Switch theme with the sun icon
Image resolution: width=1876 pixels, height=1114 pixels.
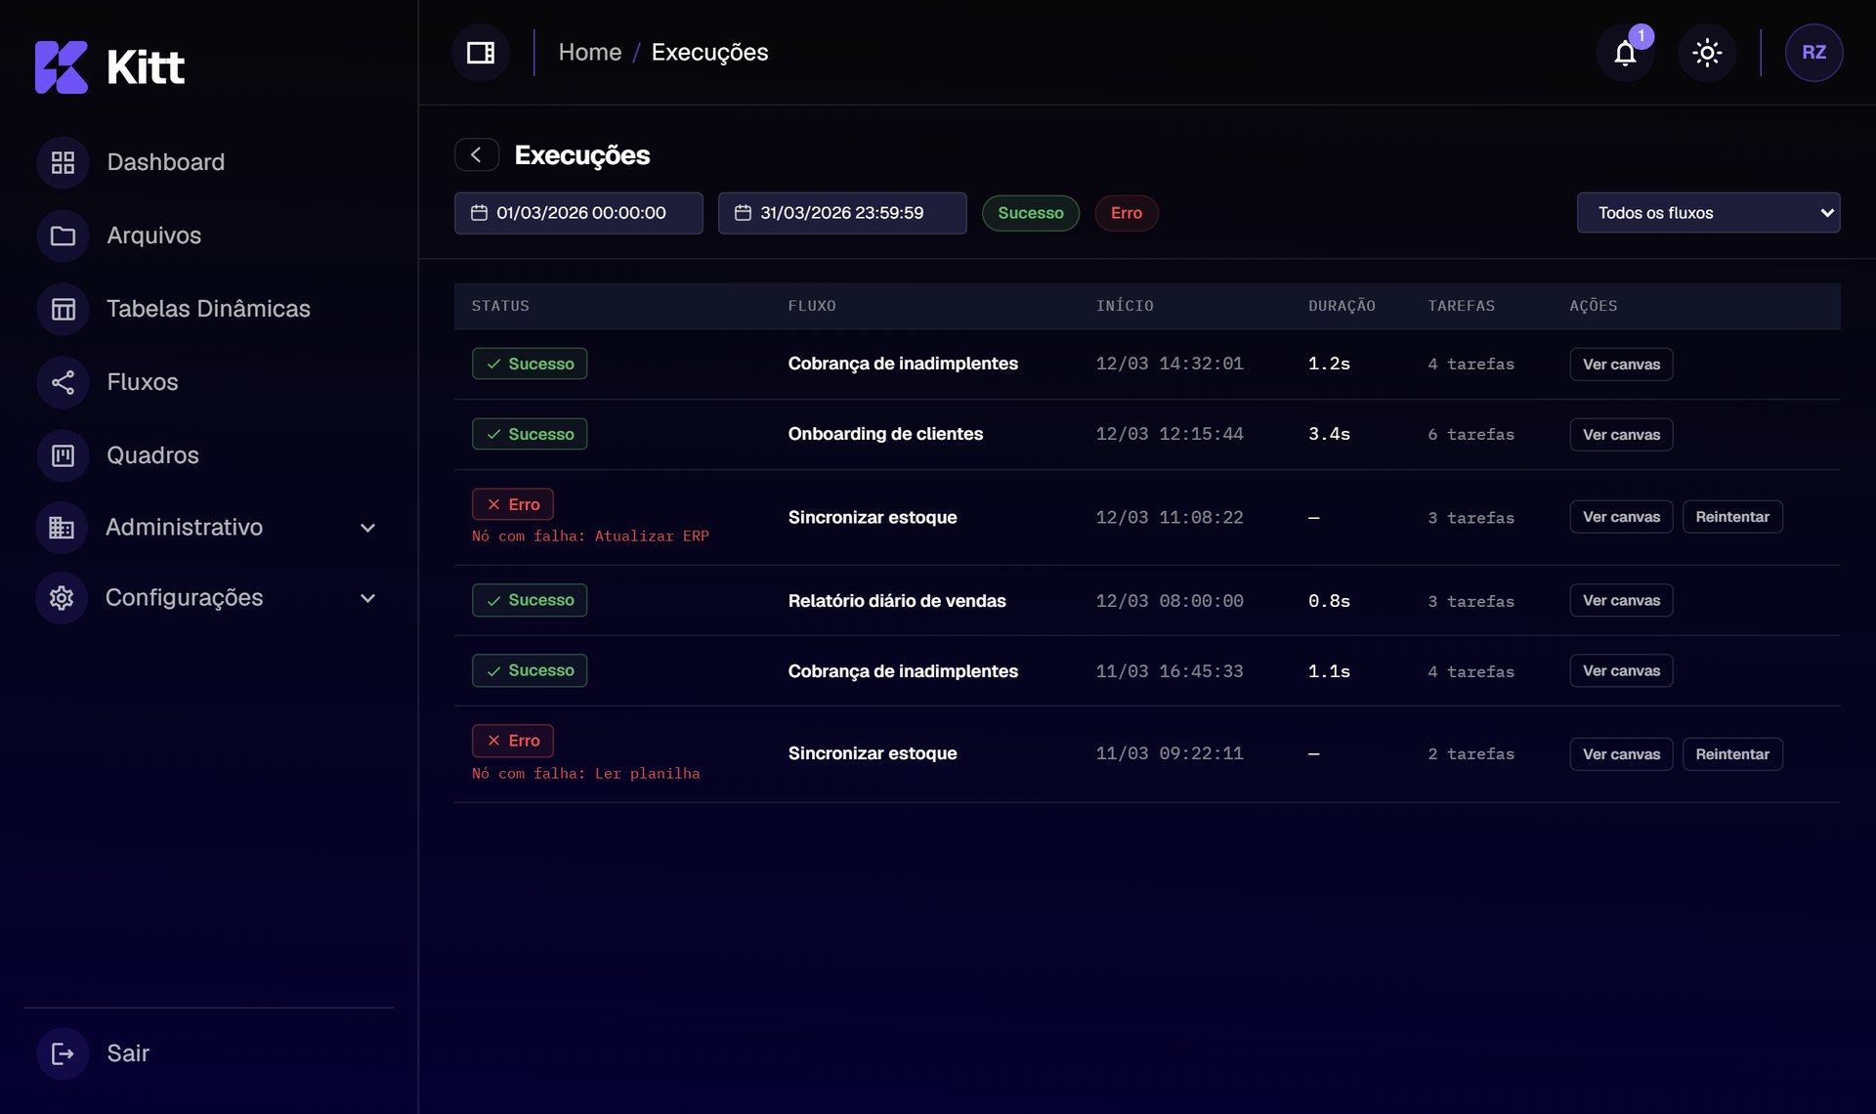1707,53
